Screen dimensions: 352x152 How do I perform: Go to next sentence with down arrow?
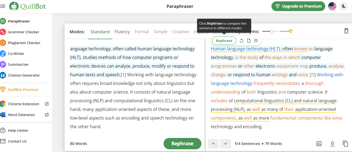point(225,144)
